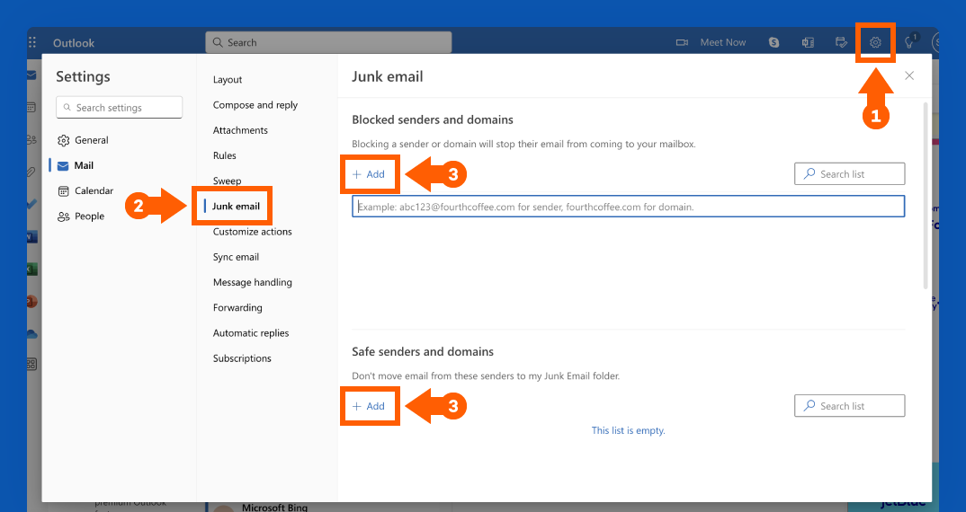Open Subscriptions settings
Image resolution: width=966 pixels, height=512 pixels.
coord(241,358)
